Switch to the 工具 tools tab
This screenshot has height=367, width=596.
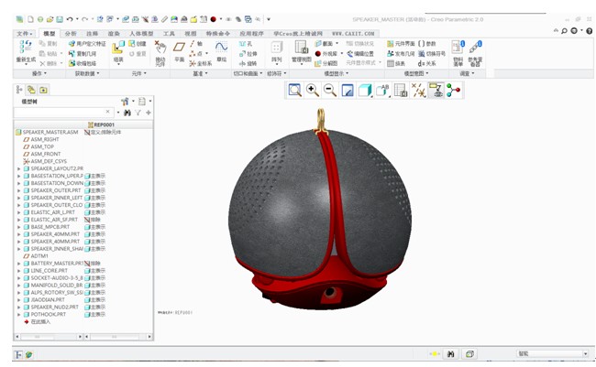click(169, 34)
